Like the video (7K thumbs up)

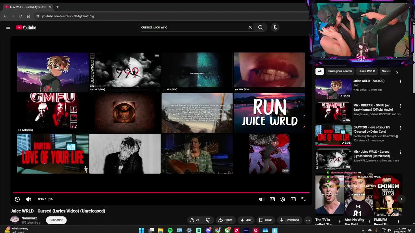click(x=195, y=220)
